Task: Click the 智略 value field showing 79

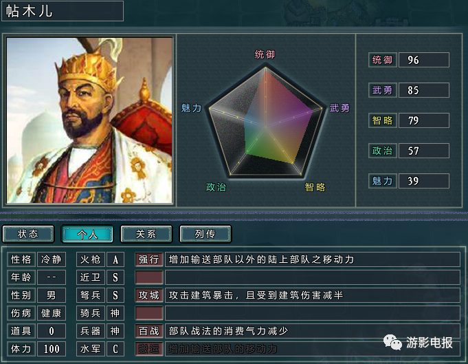Action: pos(424,120)
